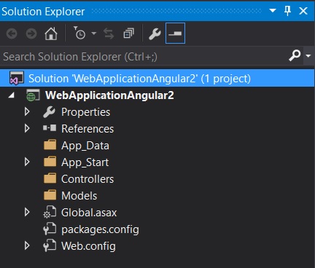
Task: Expand the Properties node
Action: 27,111
